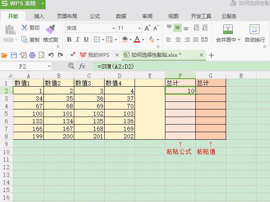Apply red font color
Viewport: 270px width, 202px height.
(x=137, y=40)
